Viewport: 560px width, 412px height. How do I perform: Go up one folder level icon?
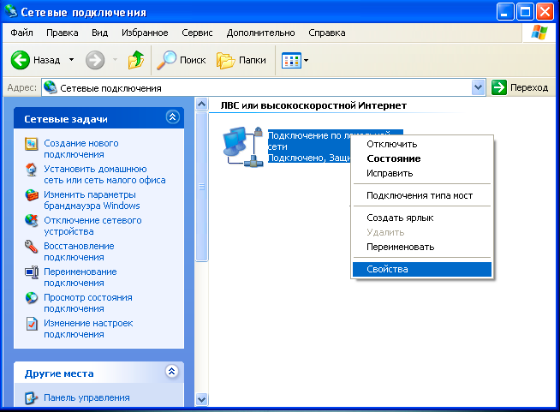point(136,60)
